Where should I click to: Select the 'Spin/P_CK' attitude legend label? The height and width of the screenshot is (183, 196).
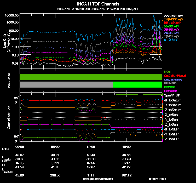pos(172,95)
